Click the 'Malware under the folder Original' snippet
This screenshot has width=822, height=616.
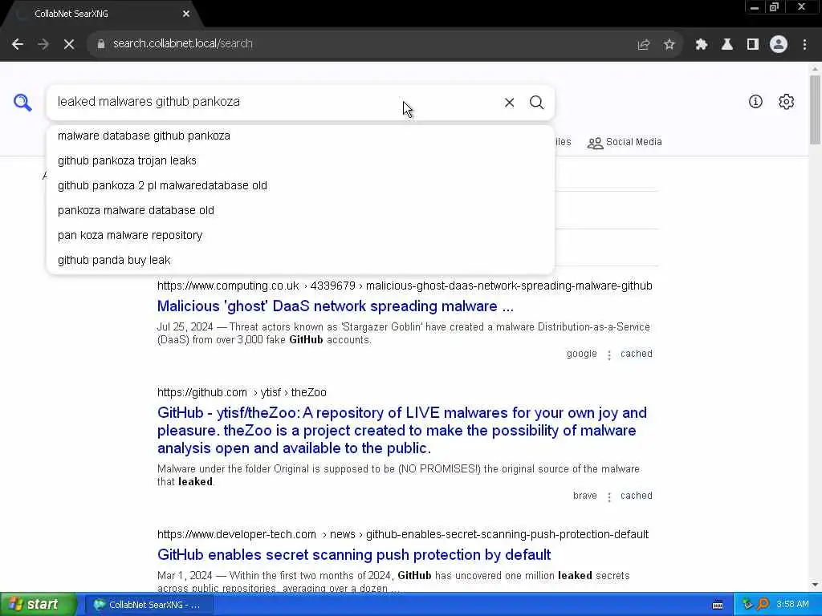pos(398,476)
